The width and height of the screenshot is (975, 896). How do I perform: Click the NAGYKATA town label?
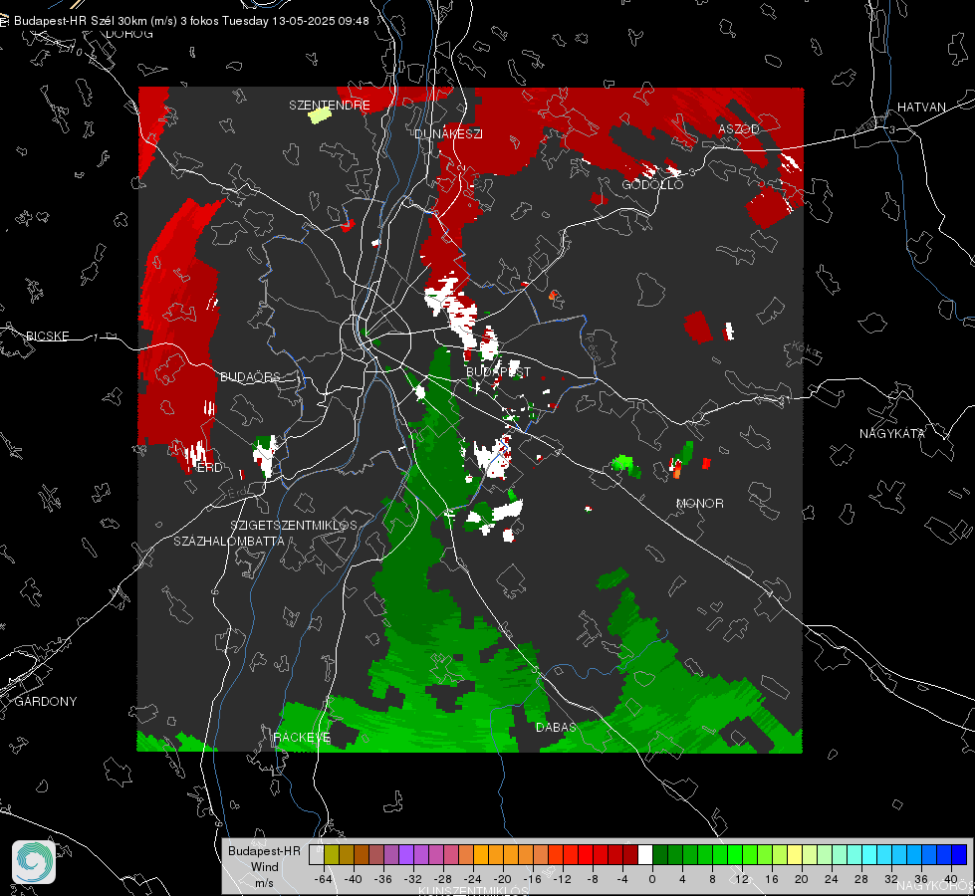[x=892, y=433]
